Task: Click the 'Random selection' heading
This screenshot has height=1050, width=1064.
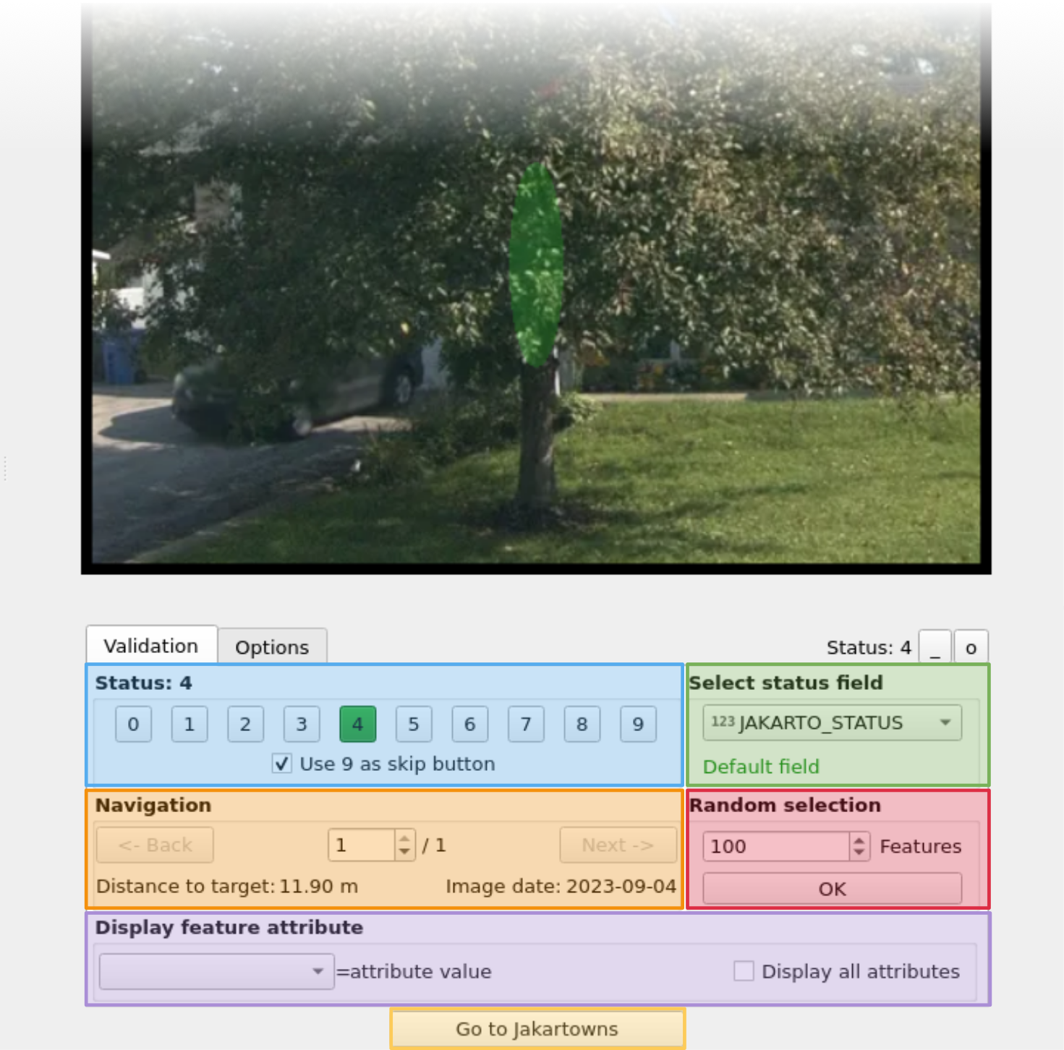Action: (785, 805)
